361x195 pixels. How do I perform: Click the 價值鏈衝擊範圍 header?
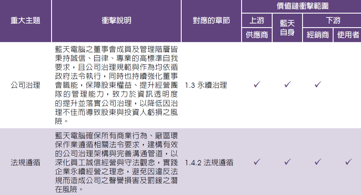pyautogui.click(x=302, y=6)
